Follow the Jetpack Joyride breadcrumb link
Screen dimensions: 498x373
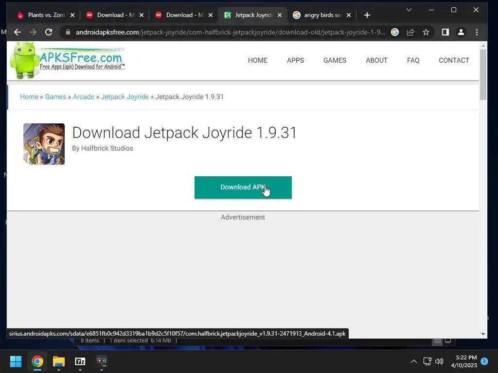pos(125,97)
